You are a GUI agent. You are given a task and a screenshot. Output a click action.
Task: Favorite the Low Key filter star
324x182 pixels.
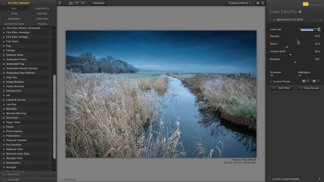point(4,105)
